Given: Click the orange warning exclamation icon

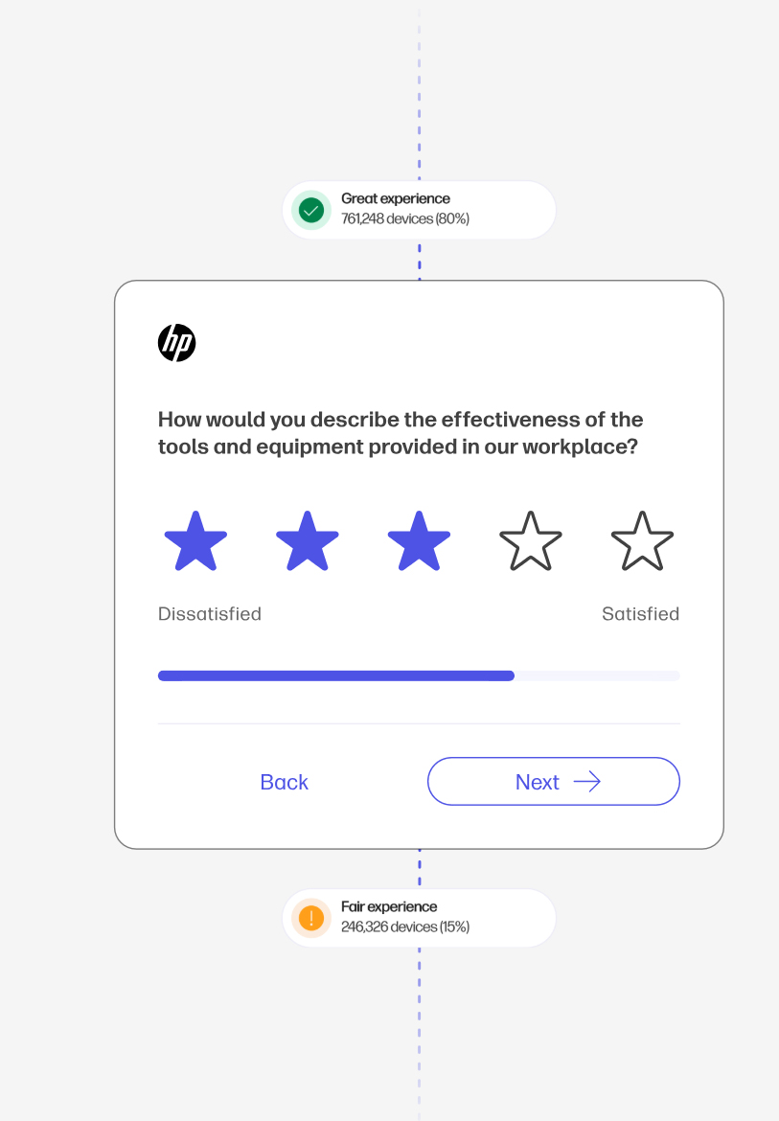Looking at the screenshot, I should (x=310, y=918).
